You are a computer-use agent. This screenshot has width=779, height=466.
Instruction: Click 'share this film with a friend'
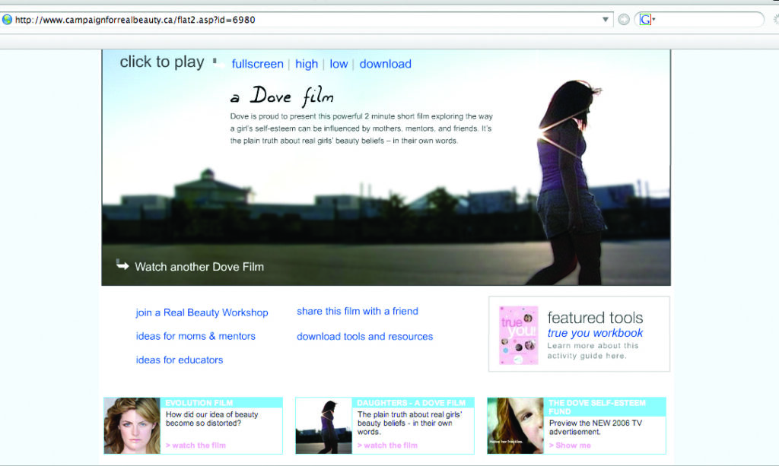pyautogui.click(x=358, y=311)
